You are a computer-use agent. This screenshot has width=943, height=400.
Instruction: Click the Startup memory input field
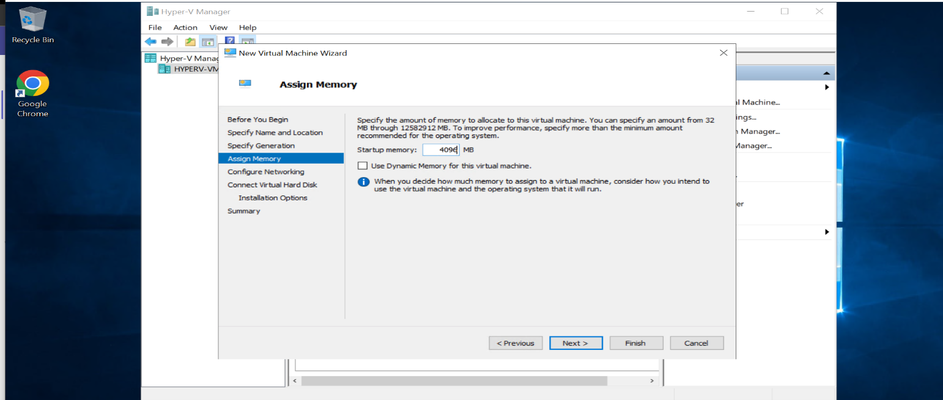pyautogui.click(x=440, y=150)
